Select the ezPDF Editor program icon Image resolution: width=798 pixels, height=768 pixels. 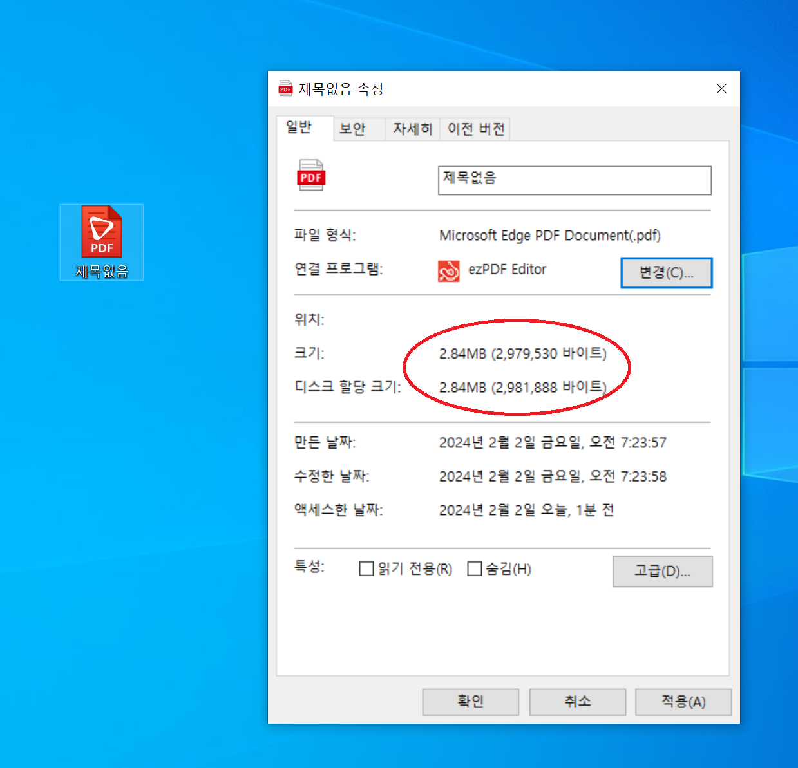[x=450, y=271]
